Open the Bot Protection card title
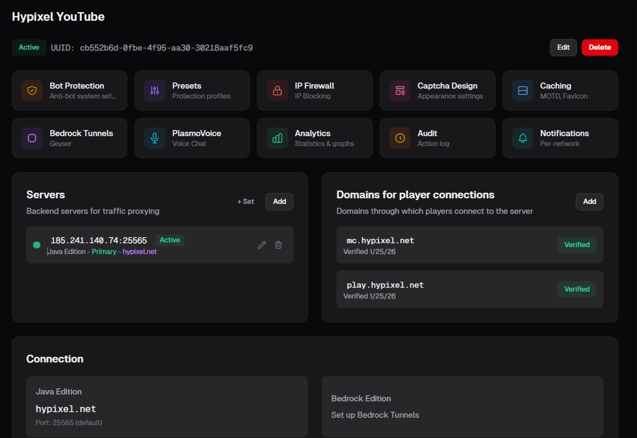The height and width of the screenshot is (438, 637). [77, 86]
